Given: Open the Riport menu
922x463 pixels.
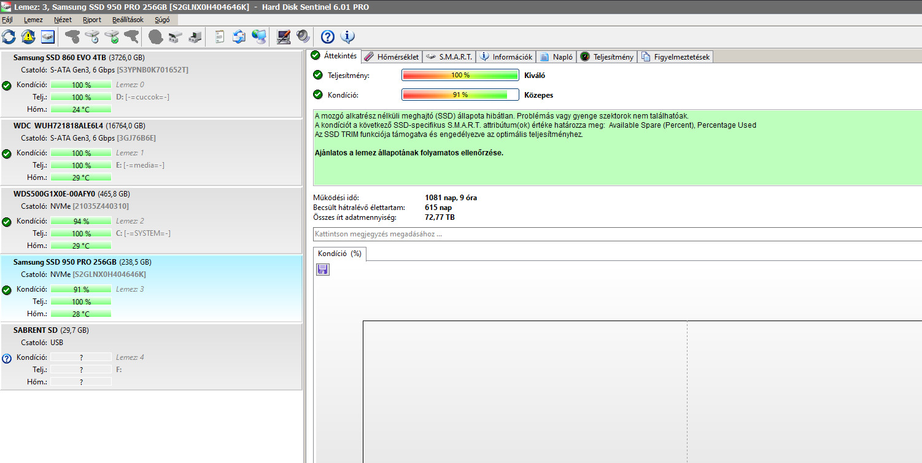Looking at the screenshot, I should (92, 20).
